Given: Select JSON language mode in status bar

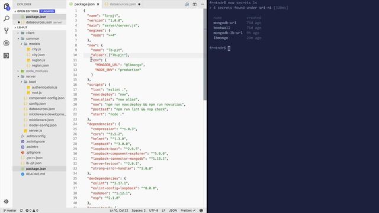Looking at the screenshot, I should [x=173, y=211].
